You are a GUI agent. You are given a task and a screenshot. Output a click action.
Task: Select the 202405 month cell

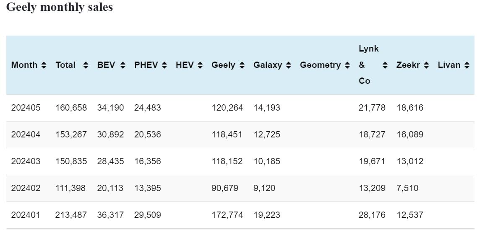pyautogui.click(x=26, y=108)
